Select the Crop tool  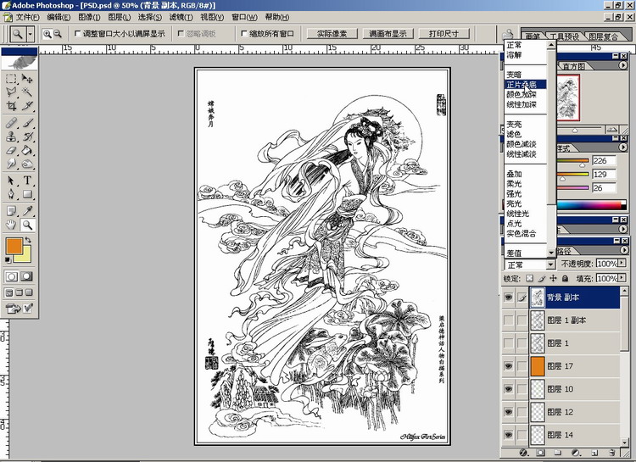(11, 105)
